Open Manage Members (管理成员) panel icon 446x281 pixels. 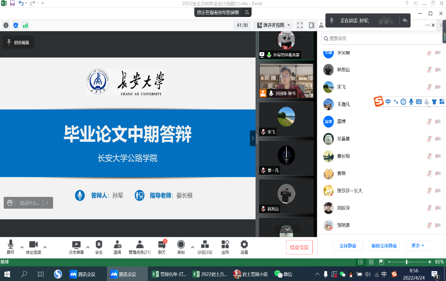point(139,245)
